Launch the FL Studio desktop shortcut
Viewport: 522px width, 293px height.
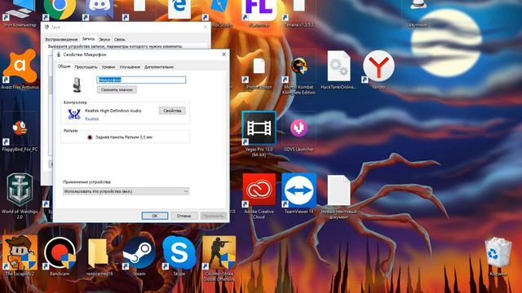259,10
